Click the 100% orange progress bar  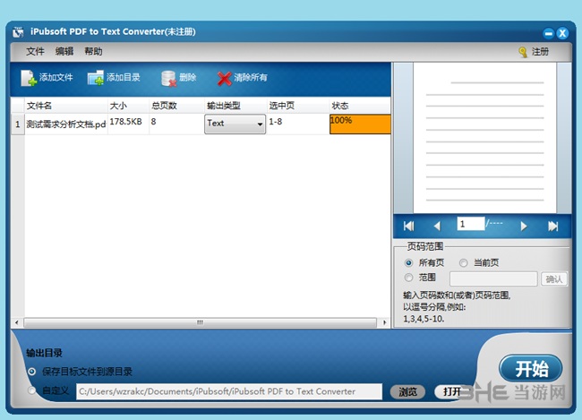pyautogui.click(x=360, y=124)
